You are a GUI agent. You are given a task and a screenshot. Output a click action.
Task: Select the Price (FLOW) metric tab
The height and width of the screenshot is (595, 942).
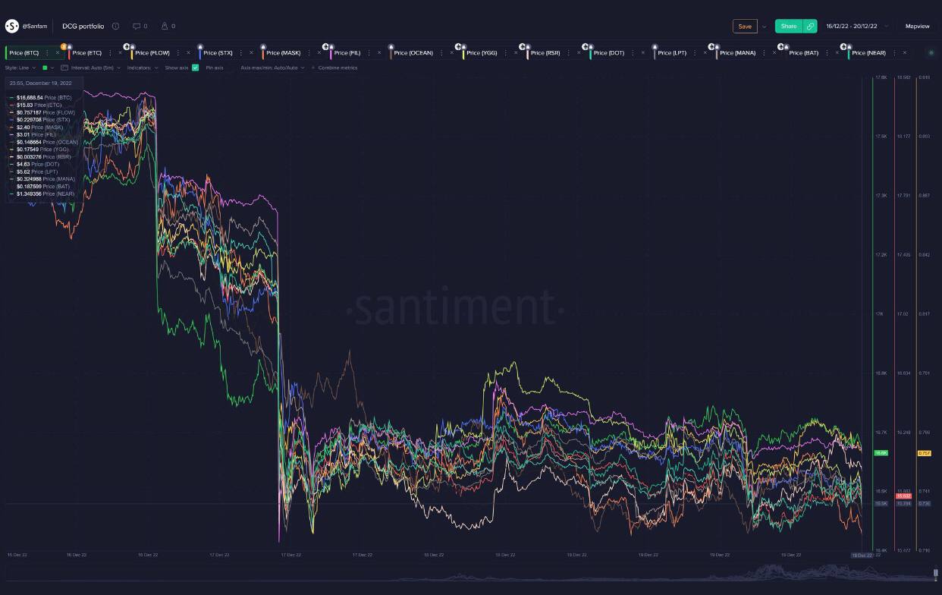pyautogui.click(x=152, y=53)
